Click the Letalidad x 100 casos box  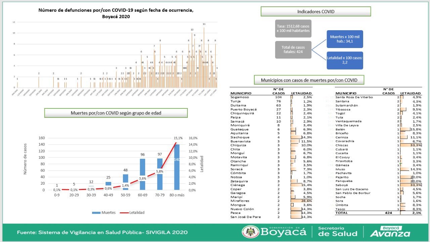[x=345, y=60]
